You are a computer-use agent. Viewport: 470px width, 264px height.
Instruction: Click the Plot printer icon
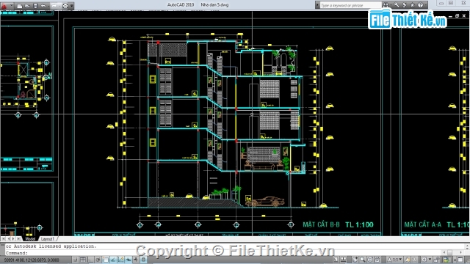(65, 6)
